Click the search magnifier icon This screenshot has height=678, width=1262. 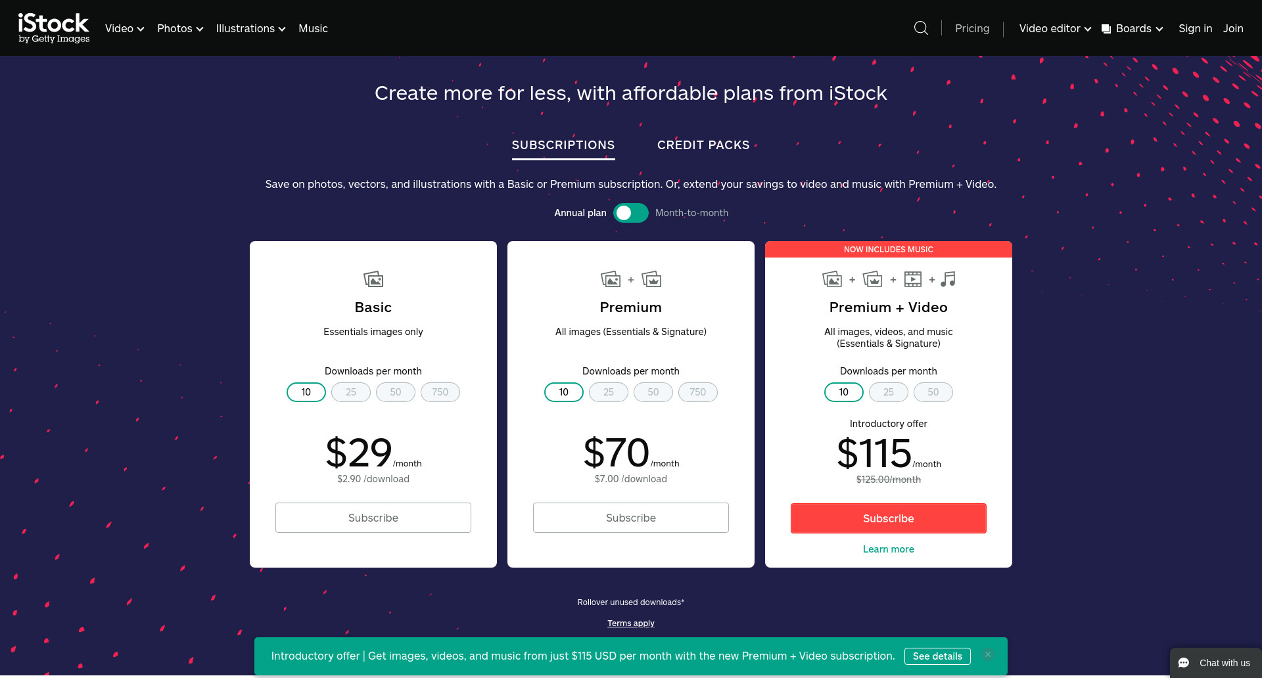tap(921, 28)
